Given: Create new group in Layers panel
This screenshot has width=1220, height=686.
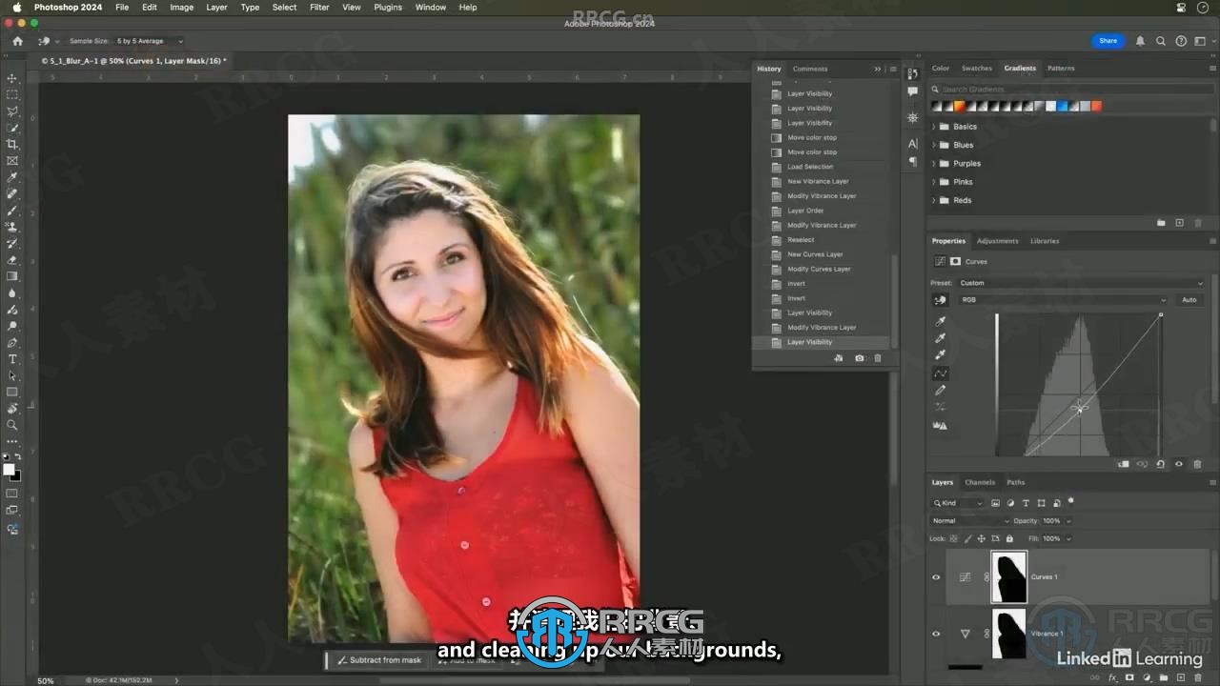Looking at the screenshot, I should tap(1162, 678).
